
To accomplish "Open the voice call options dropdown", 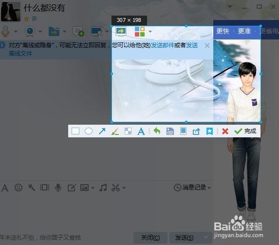I will (x=16, y=32).
